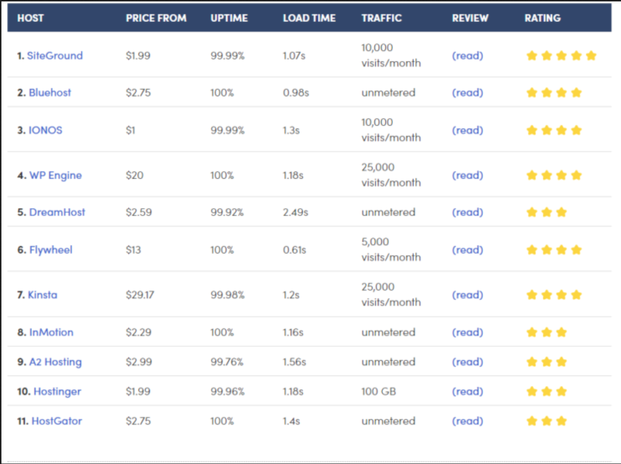Screen dimensions: 621x464
Task: Select DreamHost's $2.59 price
Action: (x=139, y=212)
